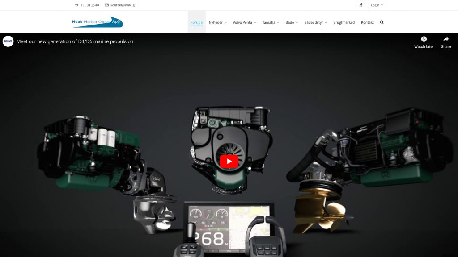Click the Facebook icon

tap(361, 5)
